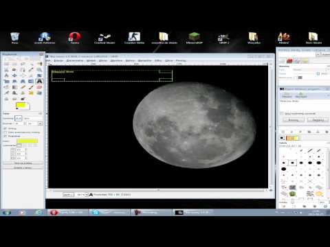This screenshot has width=330, height=247.
Task: Select the Shear tool
Action: [14, 81]
